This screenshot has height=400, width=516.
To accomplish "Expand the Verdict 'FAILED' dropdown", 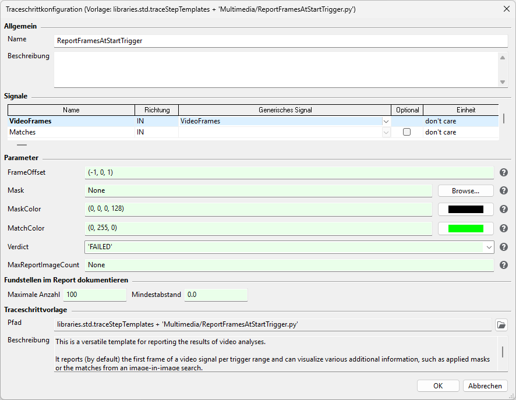I will click(489, 247).
